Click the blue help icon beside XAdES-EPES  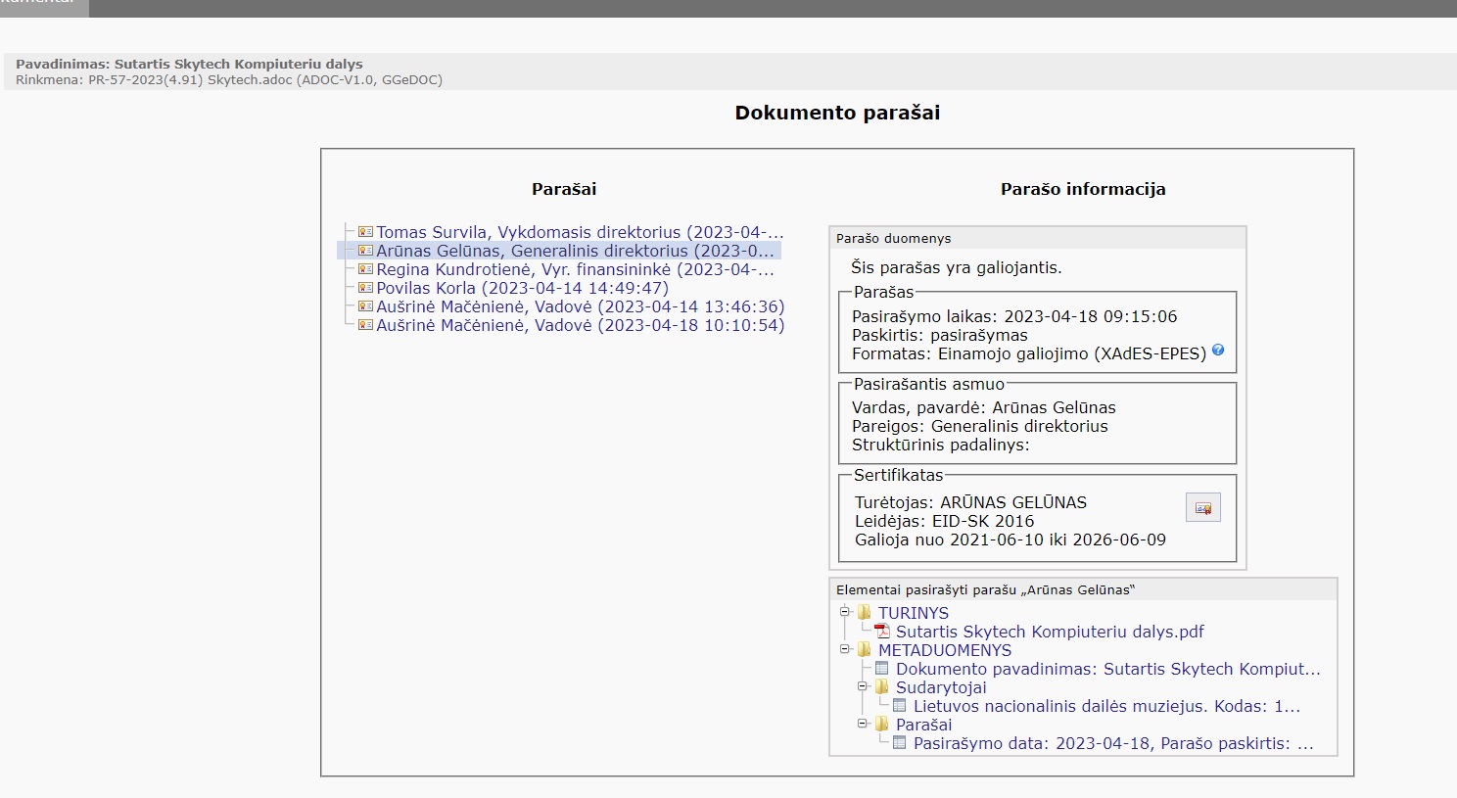(x=1218, y=351)
